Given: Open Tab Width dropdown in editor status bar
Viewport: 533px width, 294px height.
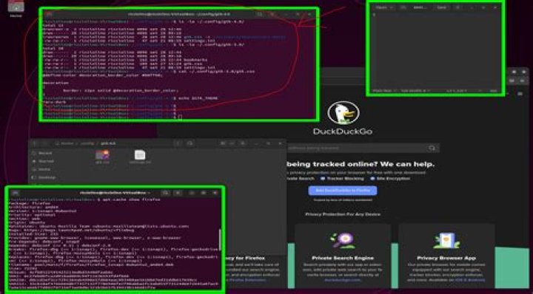Looking at the screenshot, I should pos(415,91).
